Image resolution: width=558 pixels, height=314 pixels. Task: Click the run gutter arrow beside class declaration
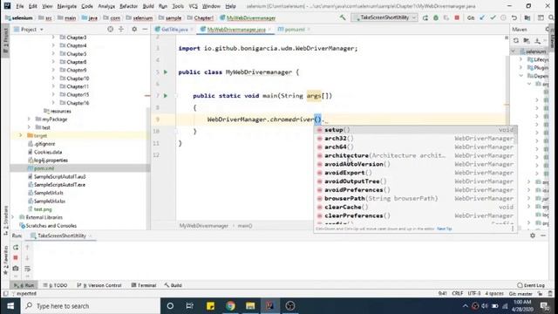click(166, 72)
